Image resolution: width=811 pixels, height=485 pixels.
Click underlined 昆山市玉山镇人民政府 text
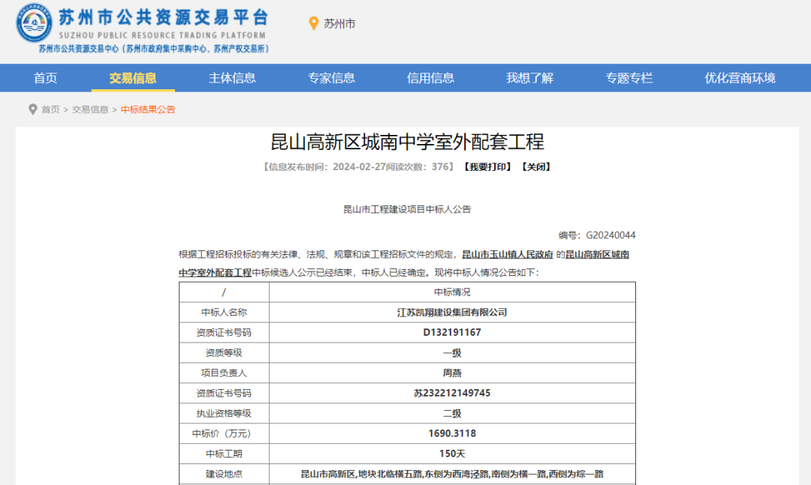(x=507, y=255)
